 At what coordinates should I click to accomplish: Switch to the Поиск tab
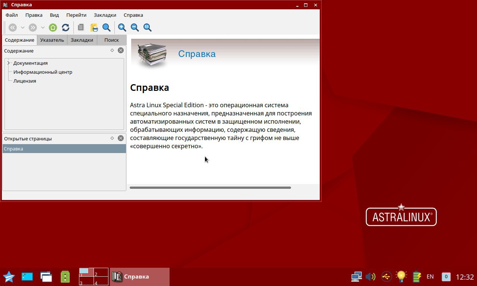coord(111,40)
